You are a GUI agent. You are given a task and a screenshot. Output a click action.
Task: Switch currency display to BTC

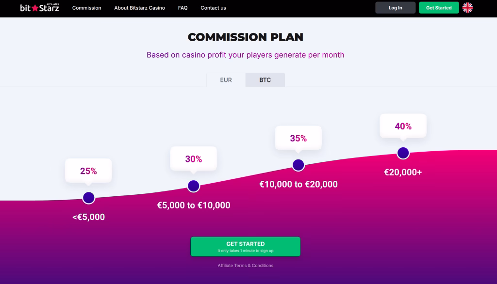click(x=265, y=80)
